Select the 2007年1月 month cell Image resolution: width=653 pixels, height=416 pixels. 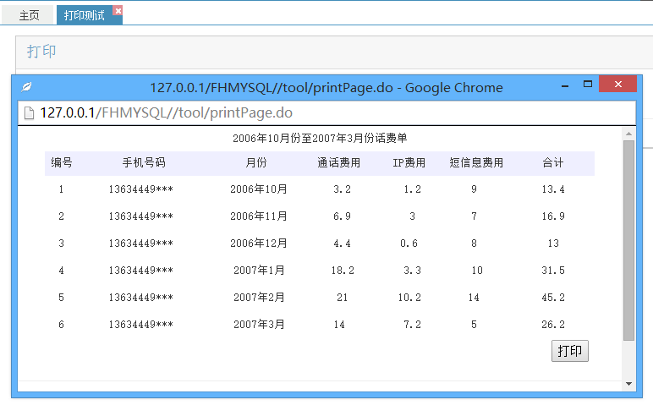259,271
